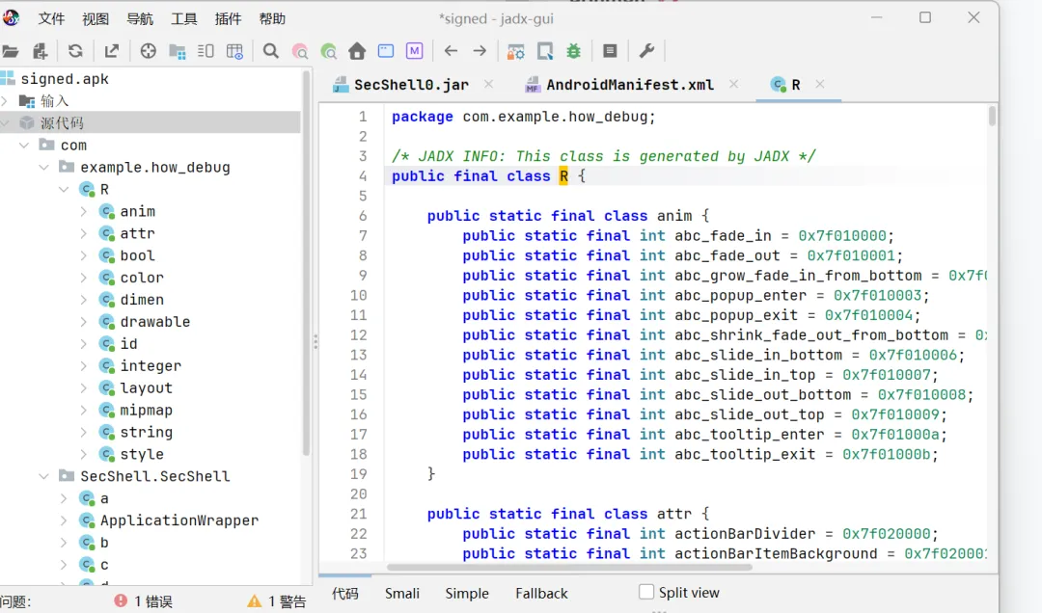Click the warning triangle icon
Screen dimensions: 1042x613
[x=255, y=601]
